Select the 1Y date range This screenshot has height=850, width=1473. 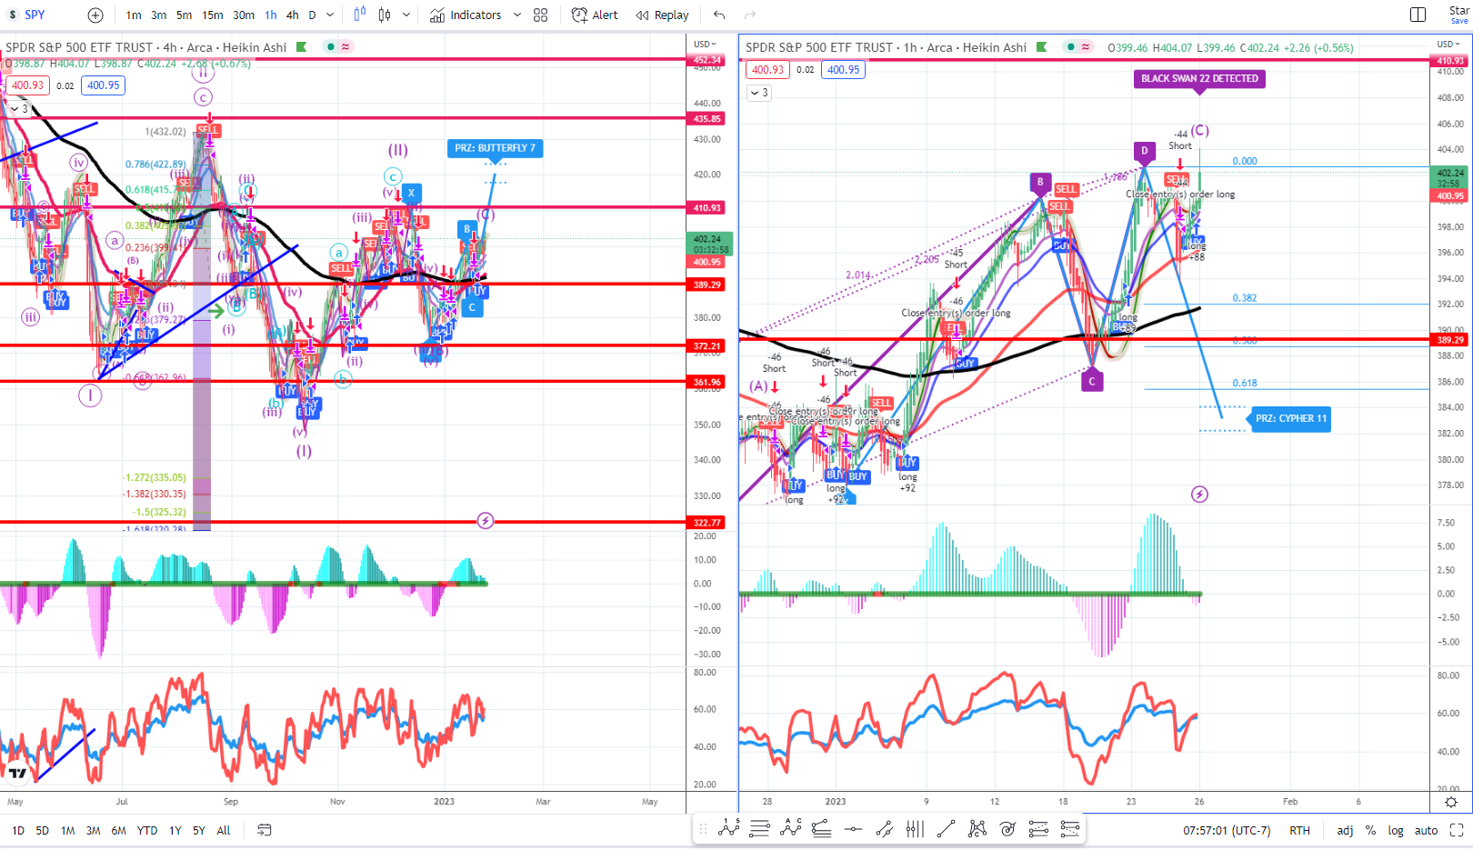[175, 831]
